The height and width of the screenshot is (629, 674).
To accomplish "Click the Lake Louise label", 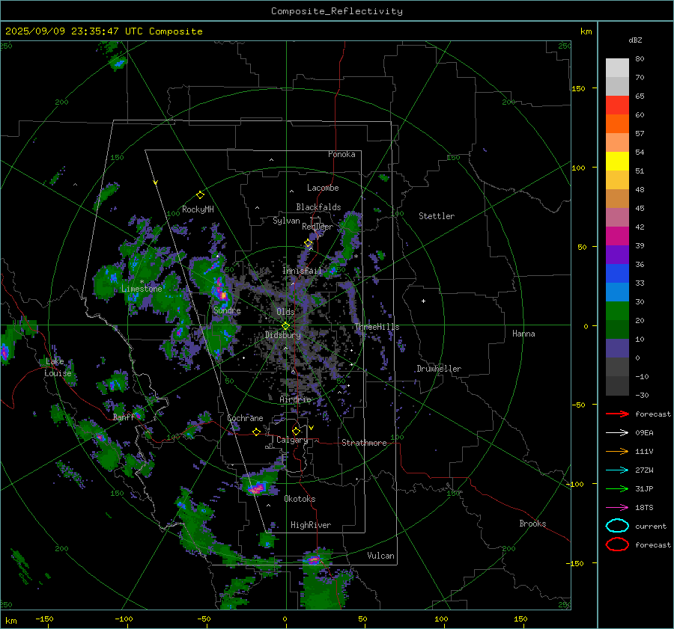I will [58, 367].
